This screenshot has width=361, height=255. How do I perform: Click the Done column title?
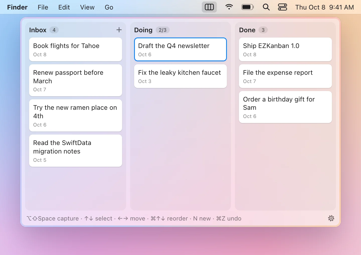tap(247, 30)
